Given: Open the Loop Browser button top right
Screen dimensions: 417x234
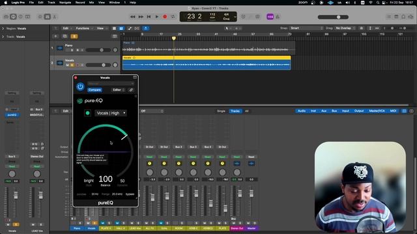Looking at the screenshot, I should (x=403, y=17).
